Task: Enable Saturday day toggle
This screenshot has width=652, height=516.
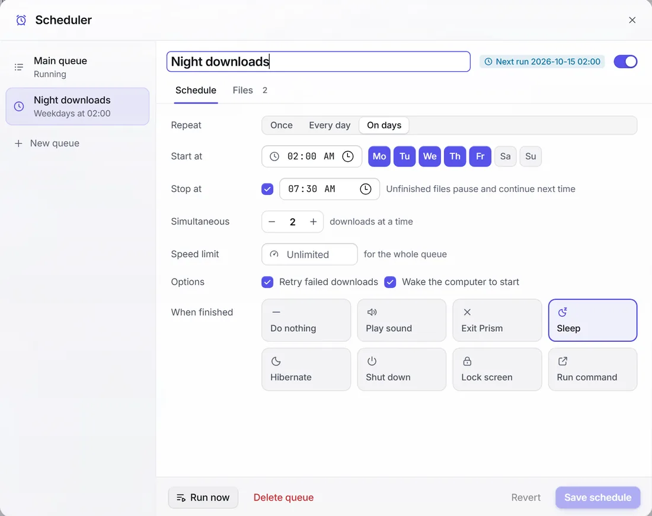Action: point(505,156)
